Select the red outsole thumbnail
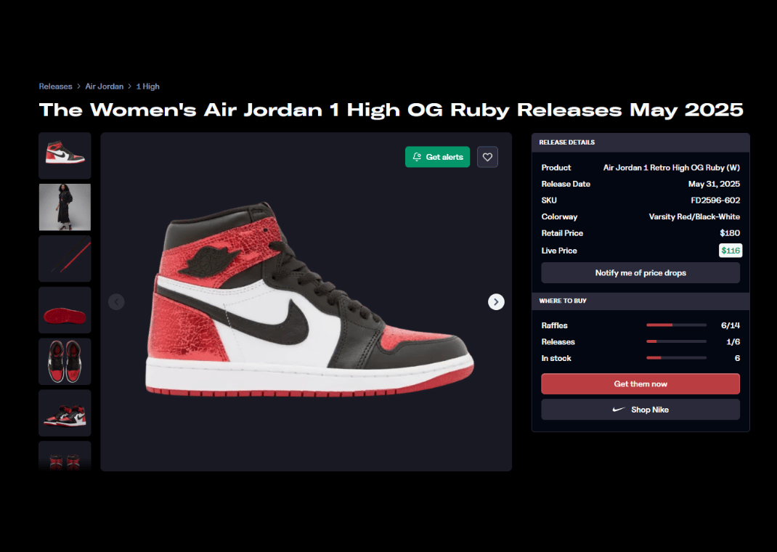The width and height of the screenshot is (777, 552). [65, 310]
